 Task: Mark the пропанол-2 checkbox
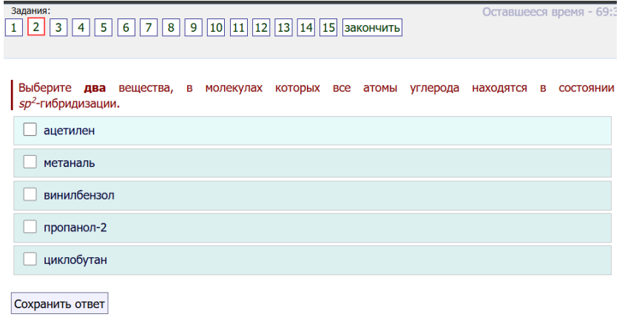30,227
